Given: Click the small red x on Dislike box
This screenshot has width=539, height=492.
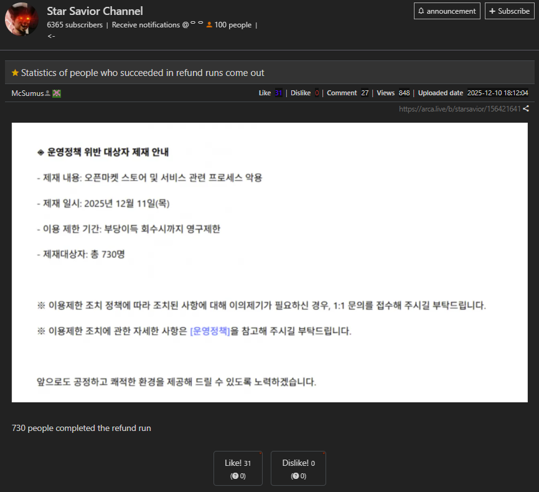Looking at the screenshot, I should point(324,453).
